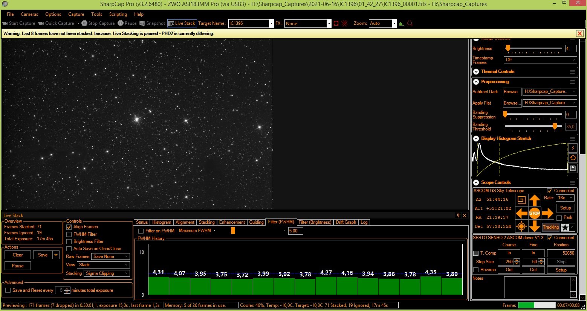Toggle the T. Comp focuser checkbox
The height and width of the screenshot is (311, 587).
tap(476, 253)
